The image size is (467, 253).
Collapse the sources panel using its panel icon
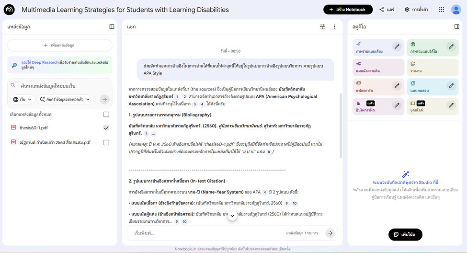point(112,27)
